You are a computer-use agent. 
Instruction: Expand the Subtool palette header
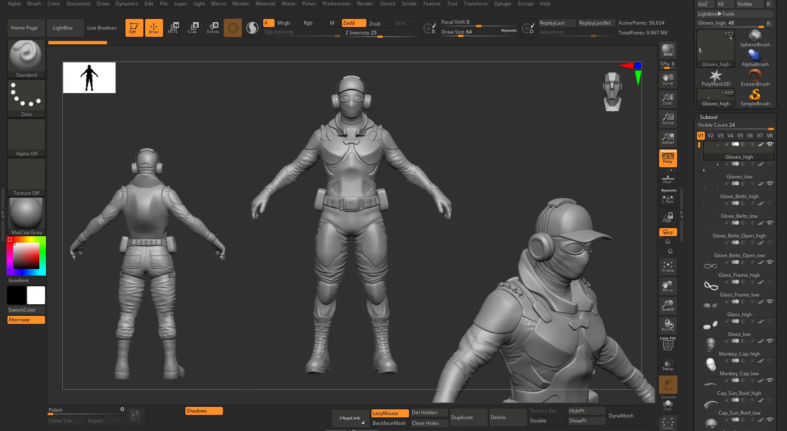click(x=709, y=117)
